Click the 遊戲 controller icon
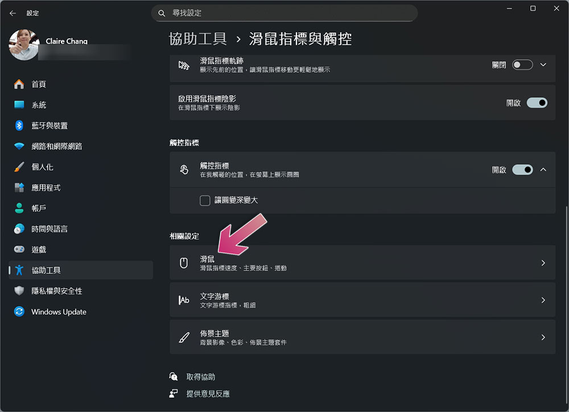 tap(19, 249)
